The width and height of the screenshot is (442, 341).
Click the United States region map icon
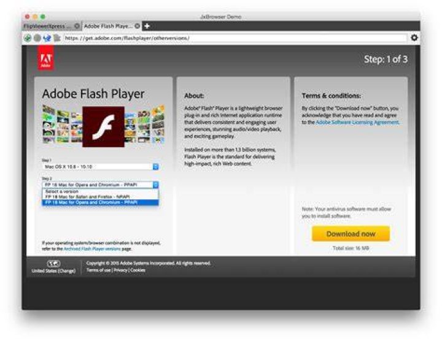(53, 264)
